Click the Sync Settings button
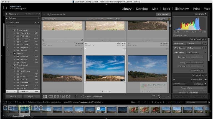This screenshot has width=213, height=119. (x=199, y=96)
